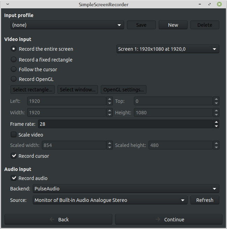
Task: Click the Scaled height field
Action: point(181,145)
